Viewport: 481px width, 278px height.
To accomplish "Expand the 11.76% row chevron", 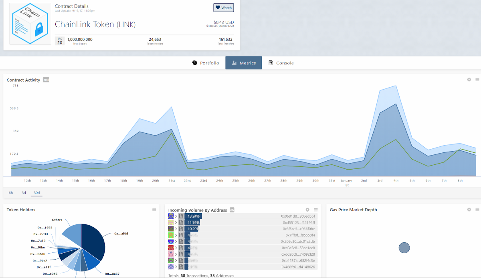I will coord(176,222).
